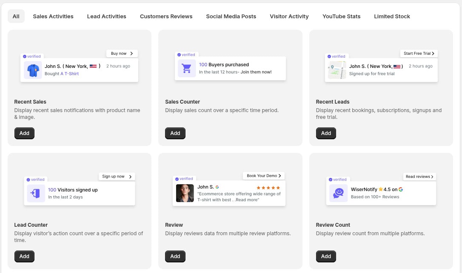Click the blue T-shirt product icon
This screenshot has height=273, width=462.
point(33,70)
